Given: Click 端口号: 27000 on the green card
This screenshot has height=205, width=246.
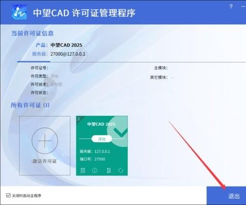Looking at the screenshot, I should point(92,159).
